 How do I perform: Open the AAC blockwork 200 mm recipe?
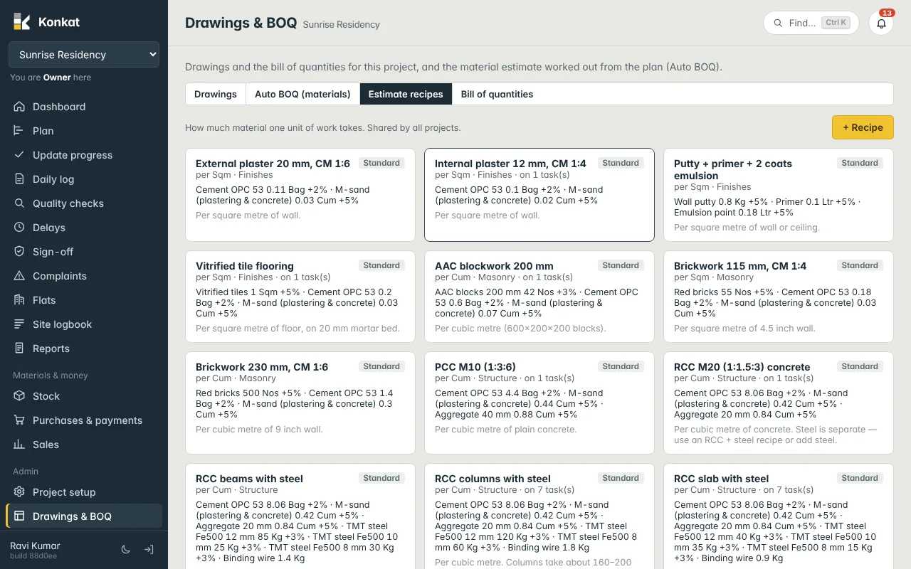(539, 297)
